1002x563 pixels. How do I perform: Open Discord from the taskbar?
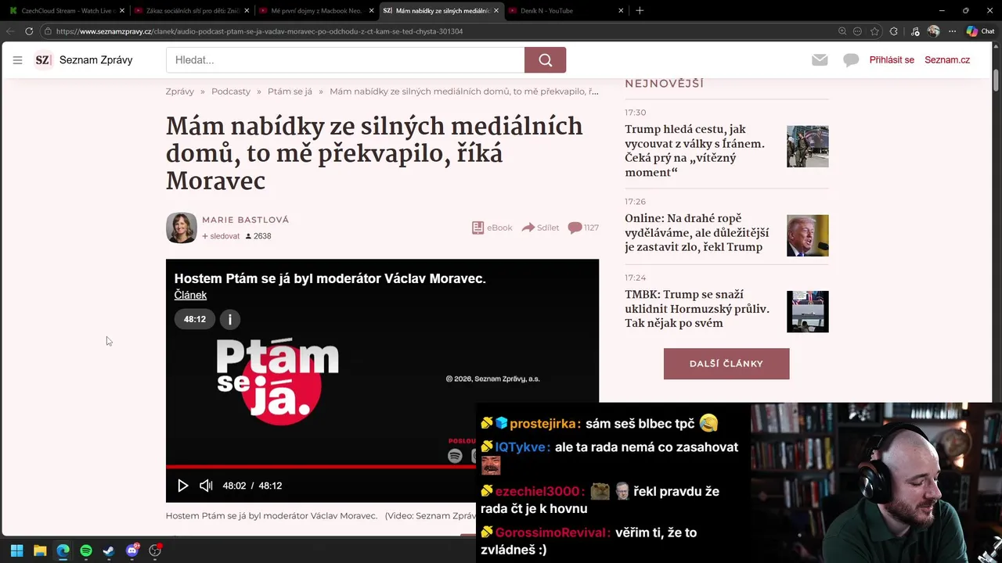pyautogui.click(x=132, y=550)
